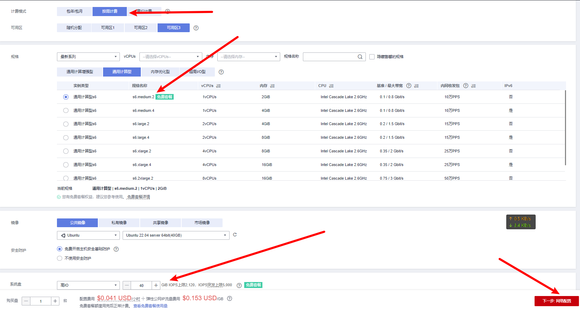Viewport: 580px width, 310px height.
Task: Open the free package details link
Action: (139, 197)
